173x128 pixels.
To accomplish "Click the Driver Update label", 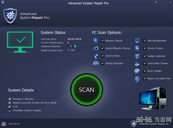I will click(x=155, y=71).
